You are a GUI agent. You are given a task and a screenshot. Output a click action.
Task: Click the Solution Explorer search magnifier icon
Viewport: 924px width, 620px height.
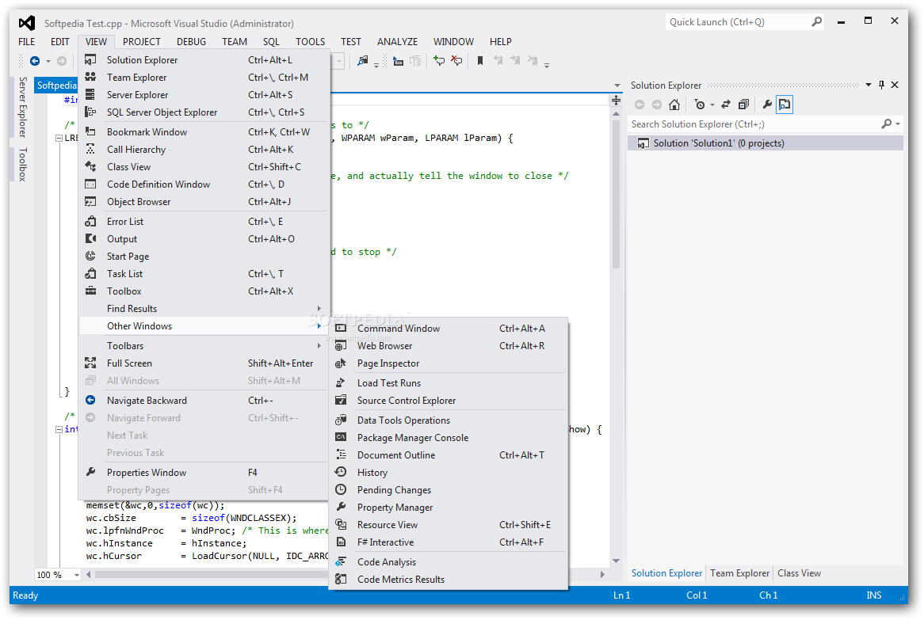(x=886, y=124)
